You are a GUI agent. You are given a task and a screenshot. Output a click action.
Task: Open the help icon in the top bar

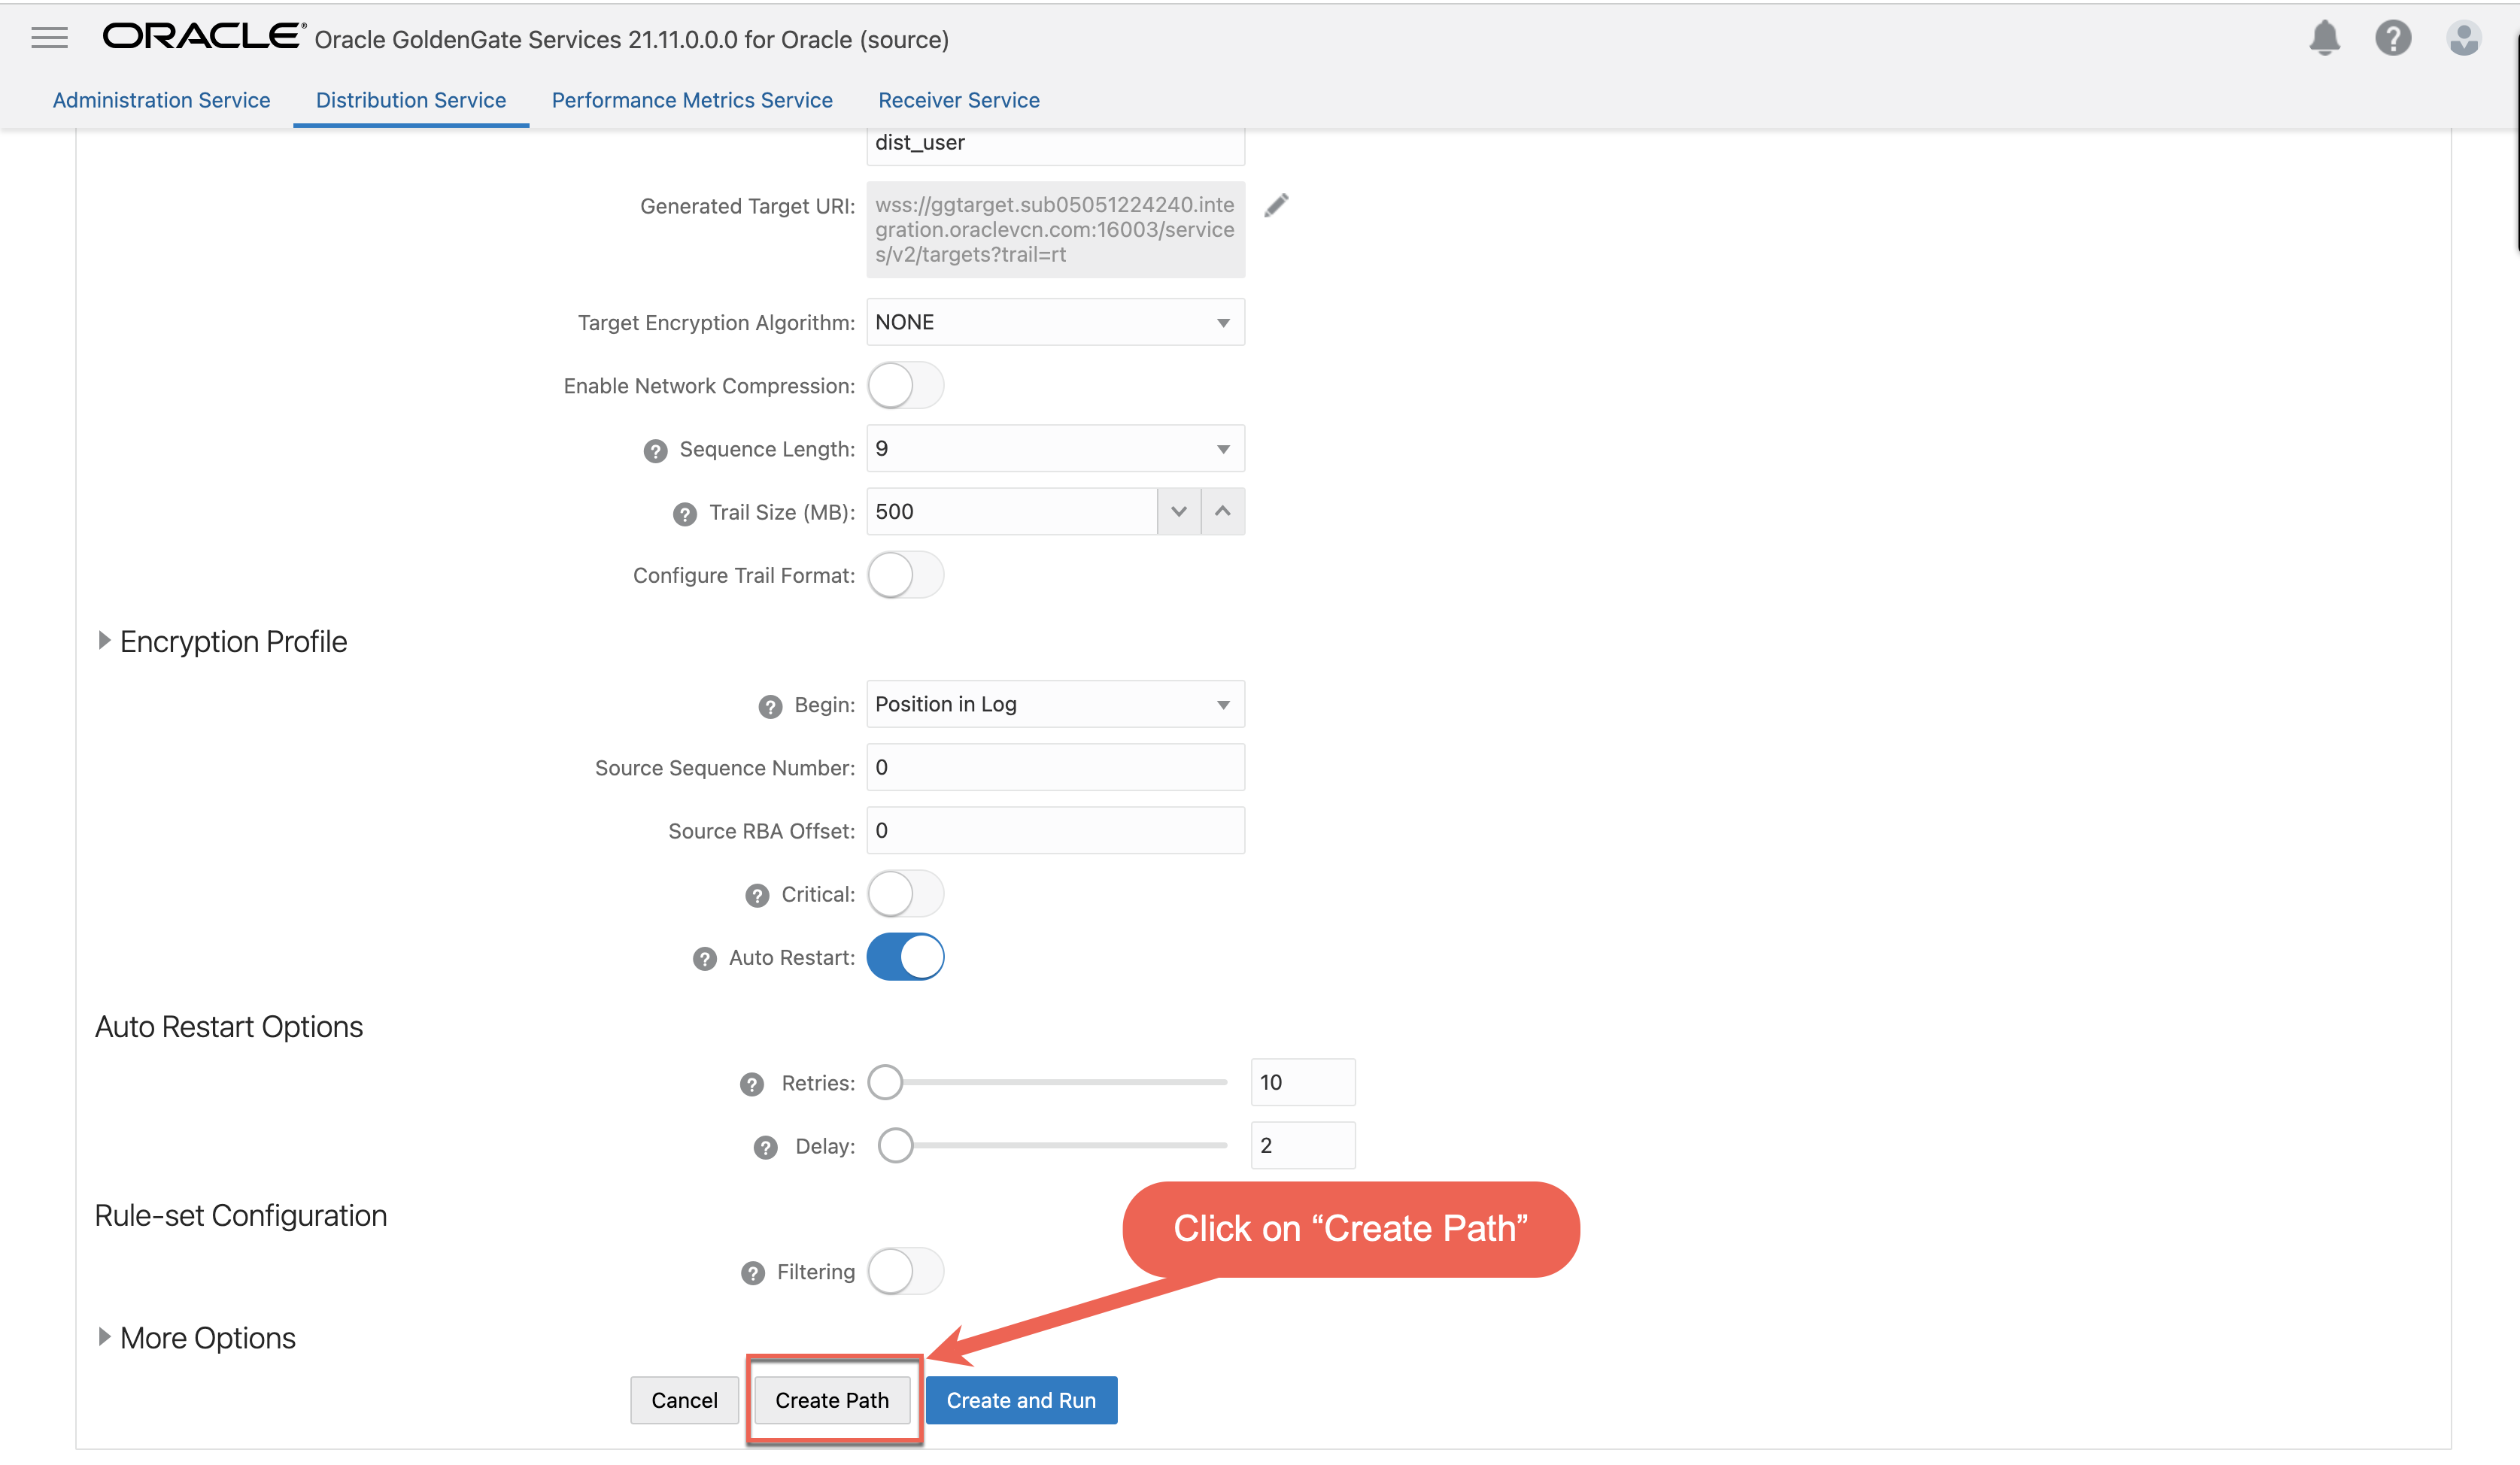(x=2394, y=38)
